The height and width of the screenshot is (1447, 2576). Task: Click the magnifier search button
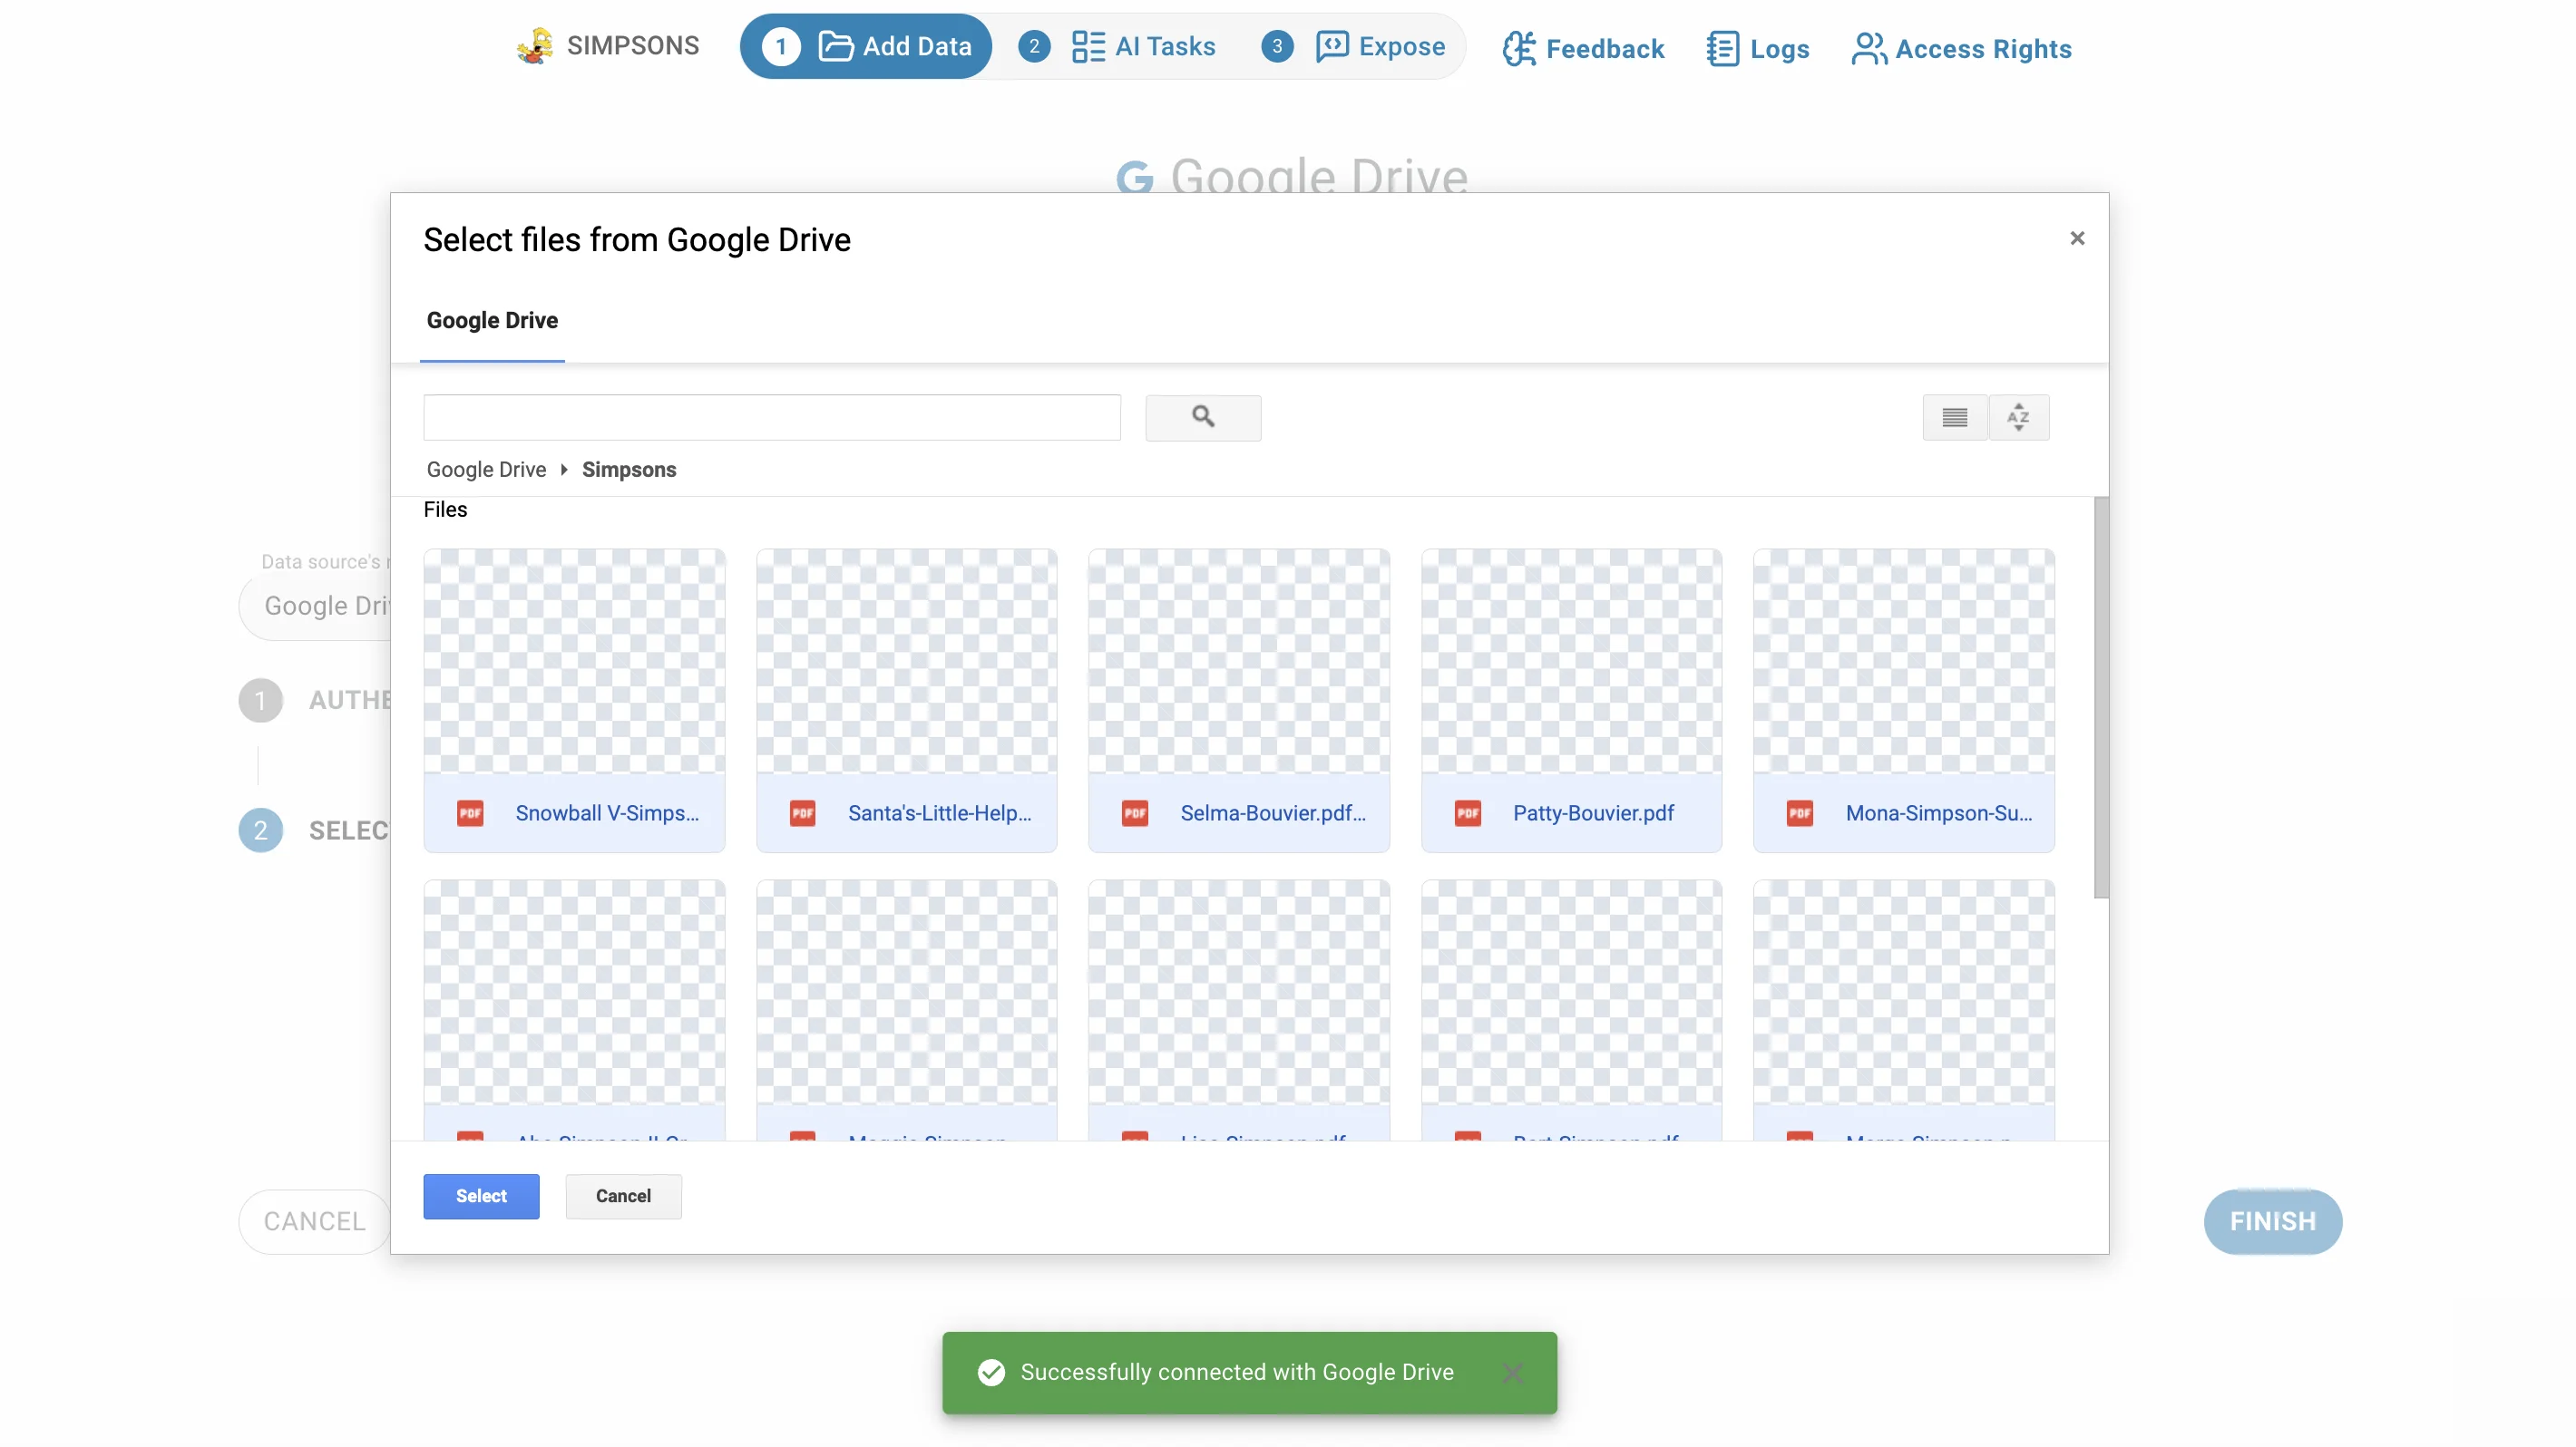click(1203, 417)
